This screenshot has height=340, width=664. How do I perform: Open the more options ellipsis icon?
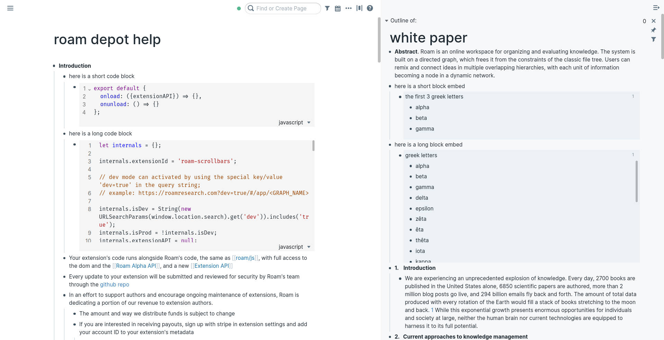click(x=348, y=8)
